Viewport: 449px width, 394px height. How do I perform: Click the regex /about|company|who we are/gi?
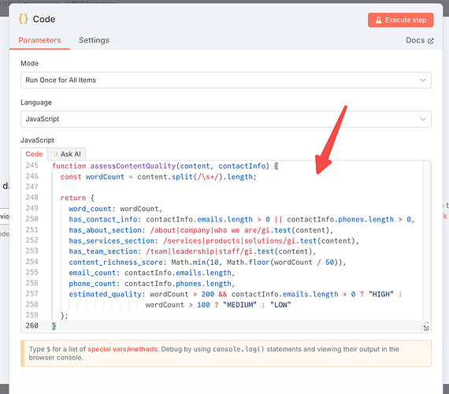point(210,230)
